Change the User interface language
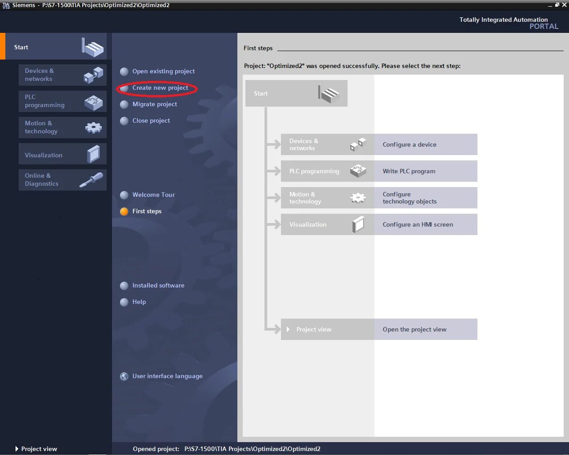The width and height of the screenshot is (569, 455). tap(167, 376)
